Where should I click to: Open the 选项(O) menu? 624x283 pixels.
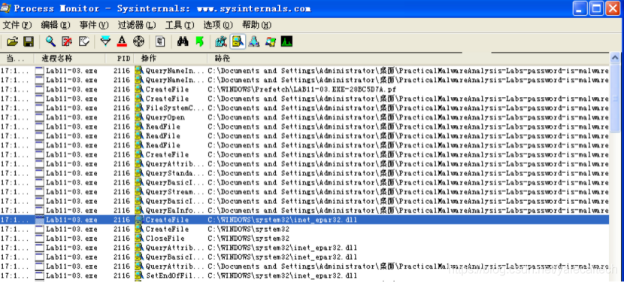(x=218, y=25)
